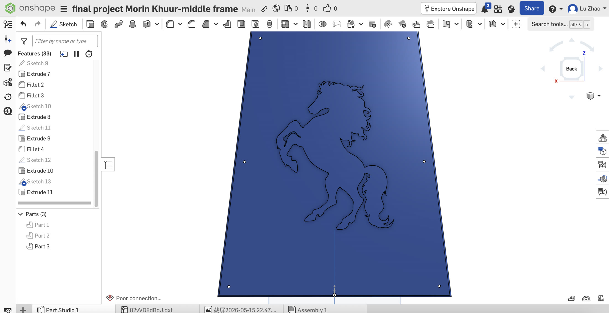
Task: Select the Boolean tool
Action: click(322, 24)
